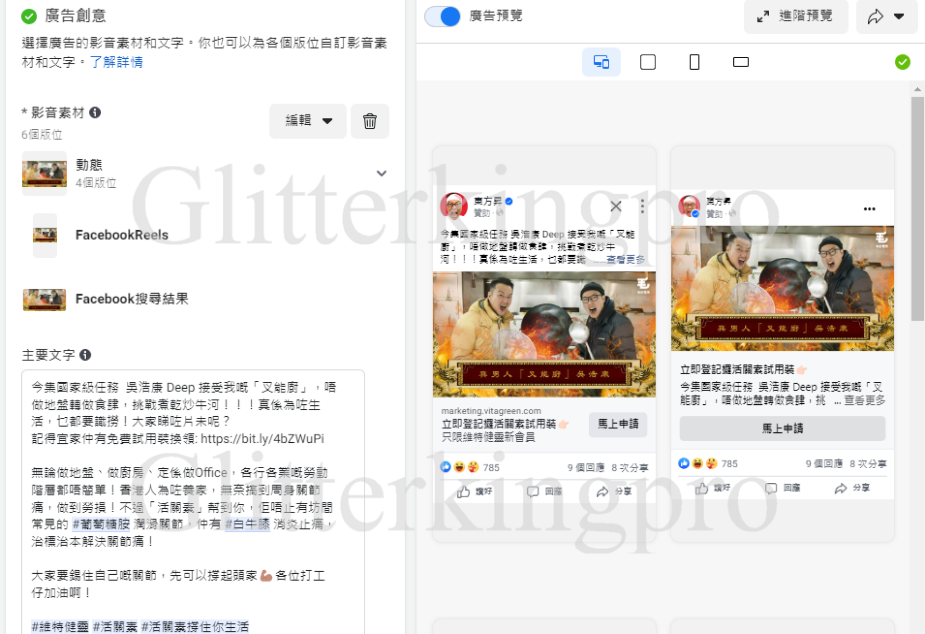Screen dimensions: 925x634
Task: Select the square placement preview icon
Action: click(x=648, y=62)
